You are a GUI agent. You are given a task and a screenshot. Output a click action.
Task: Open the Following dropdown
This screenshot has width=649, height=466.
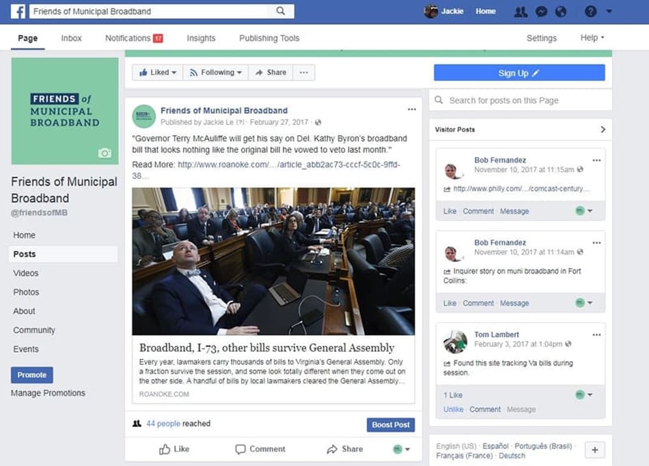216,72
